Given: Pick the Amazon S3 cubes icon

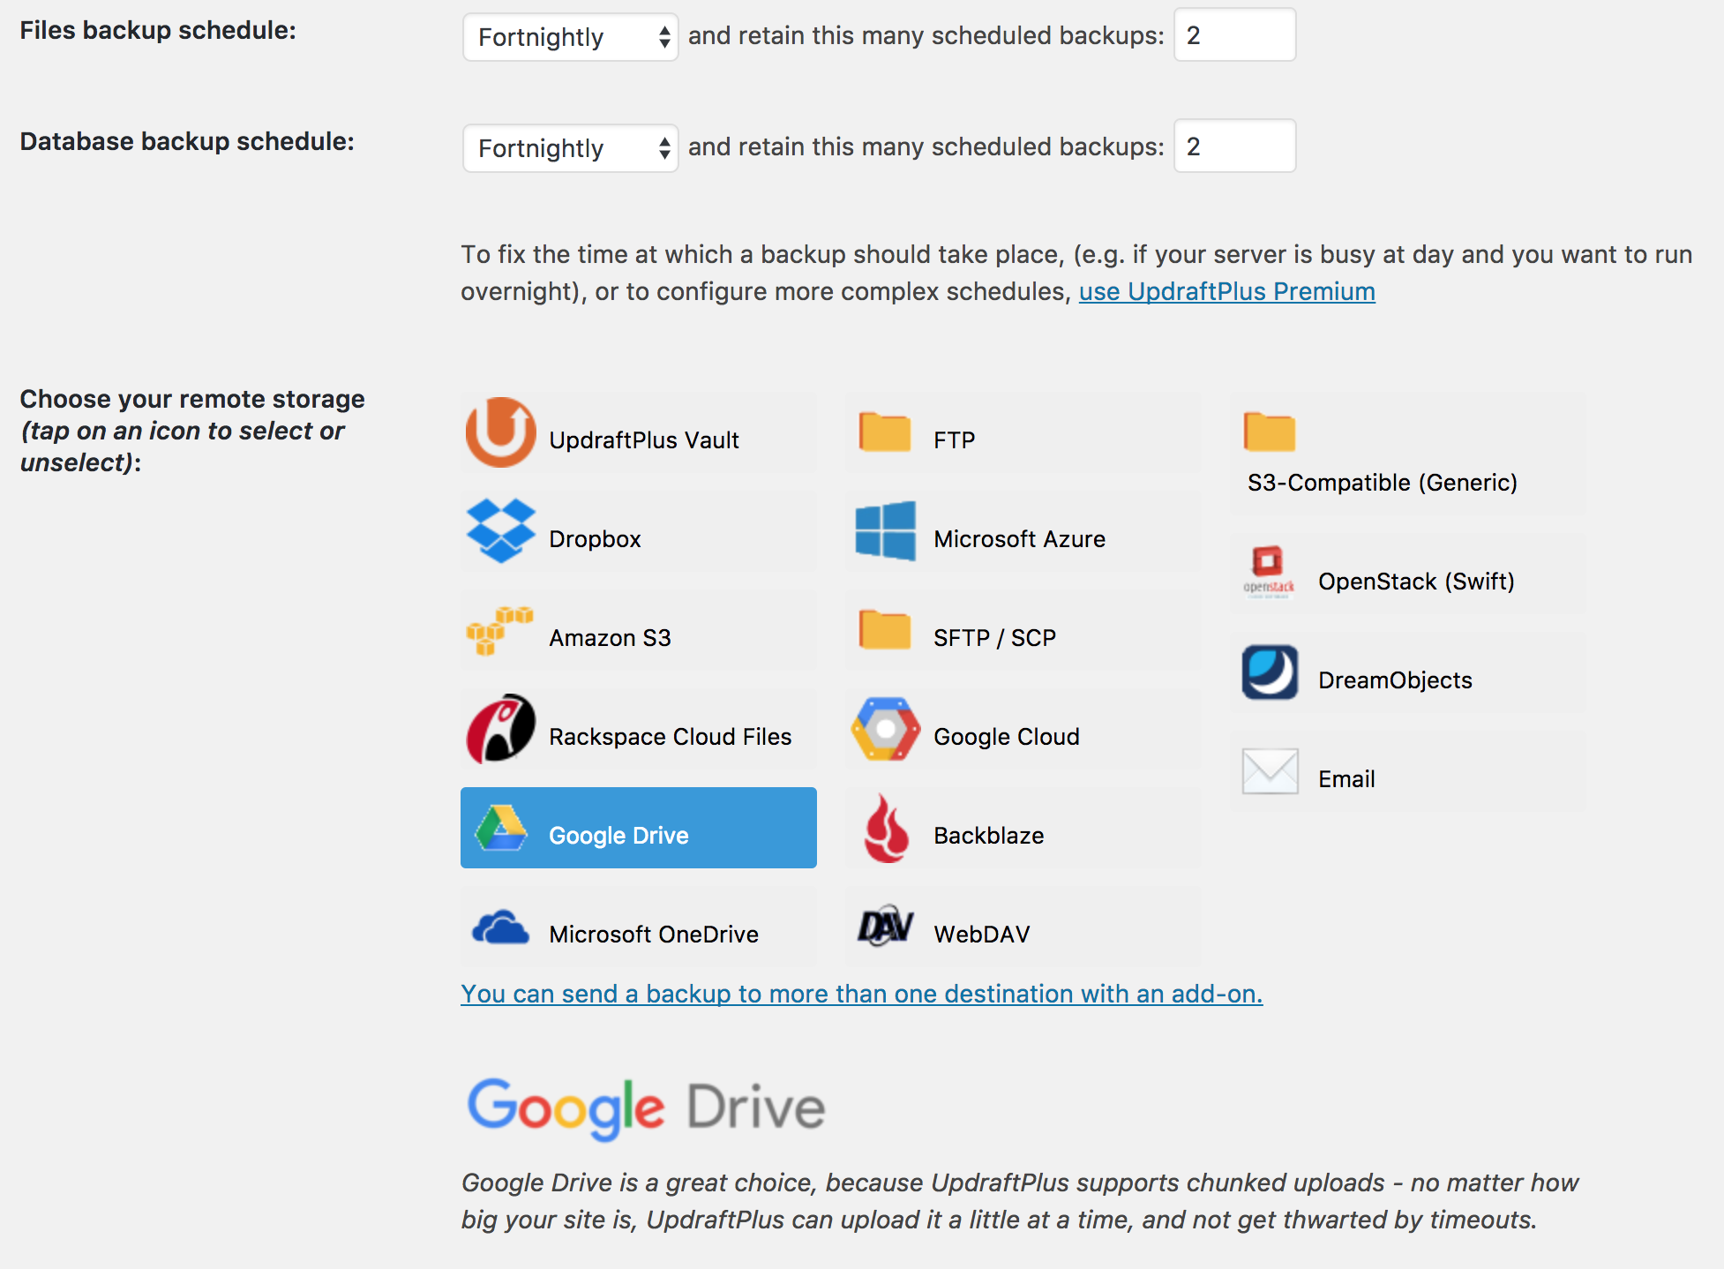Looking at the screenshot, I should click(x=499, y=631).
